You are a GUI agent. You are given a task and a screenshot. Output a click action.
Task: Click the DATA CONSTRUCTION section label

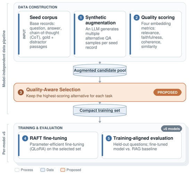38,7
